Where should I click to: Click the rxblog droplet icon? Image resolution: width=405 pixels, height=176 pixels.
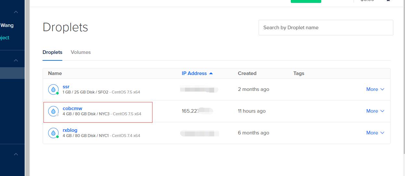click(53, 133)
